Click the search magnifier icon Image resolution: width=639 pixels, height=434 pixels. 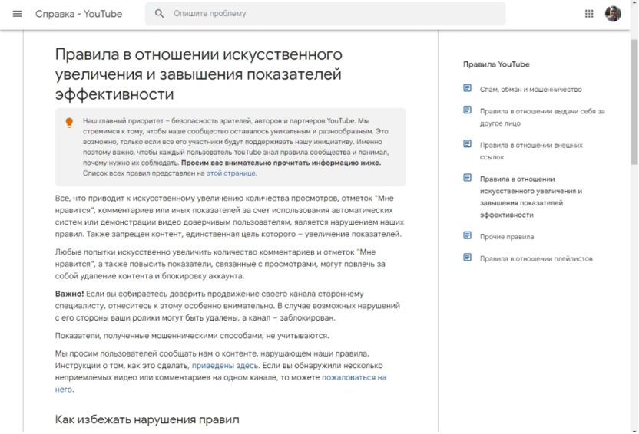[x=160, y=14]
